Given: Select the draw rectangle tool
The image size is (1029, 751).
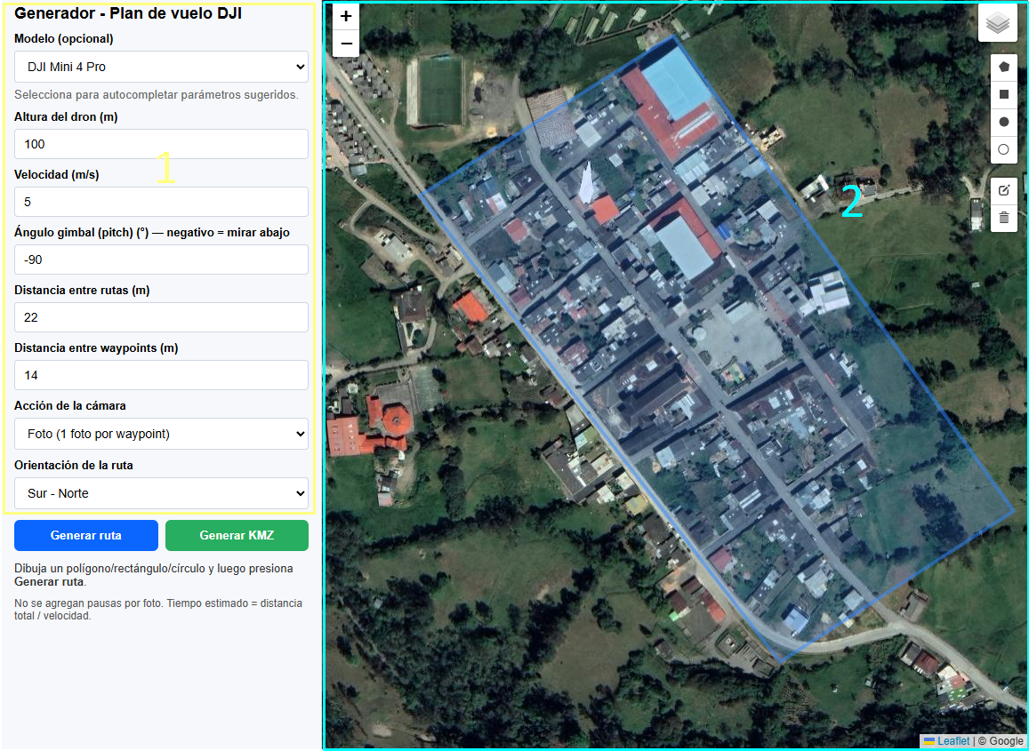Looking at the screenshot, I should click(1004, 94).
